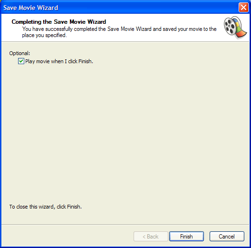Click the Finish button

(186, 236)
